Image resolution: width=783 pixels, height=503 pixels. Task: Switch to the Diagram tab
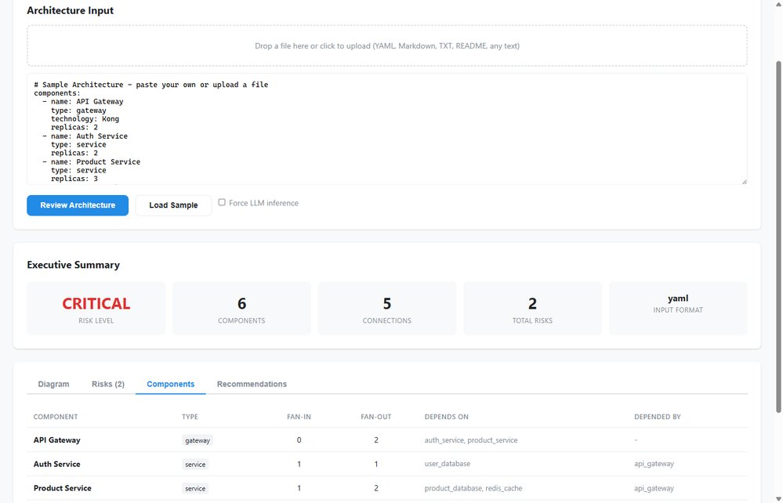[x=53, y=384]
